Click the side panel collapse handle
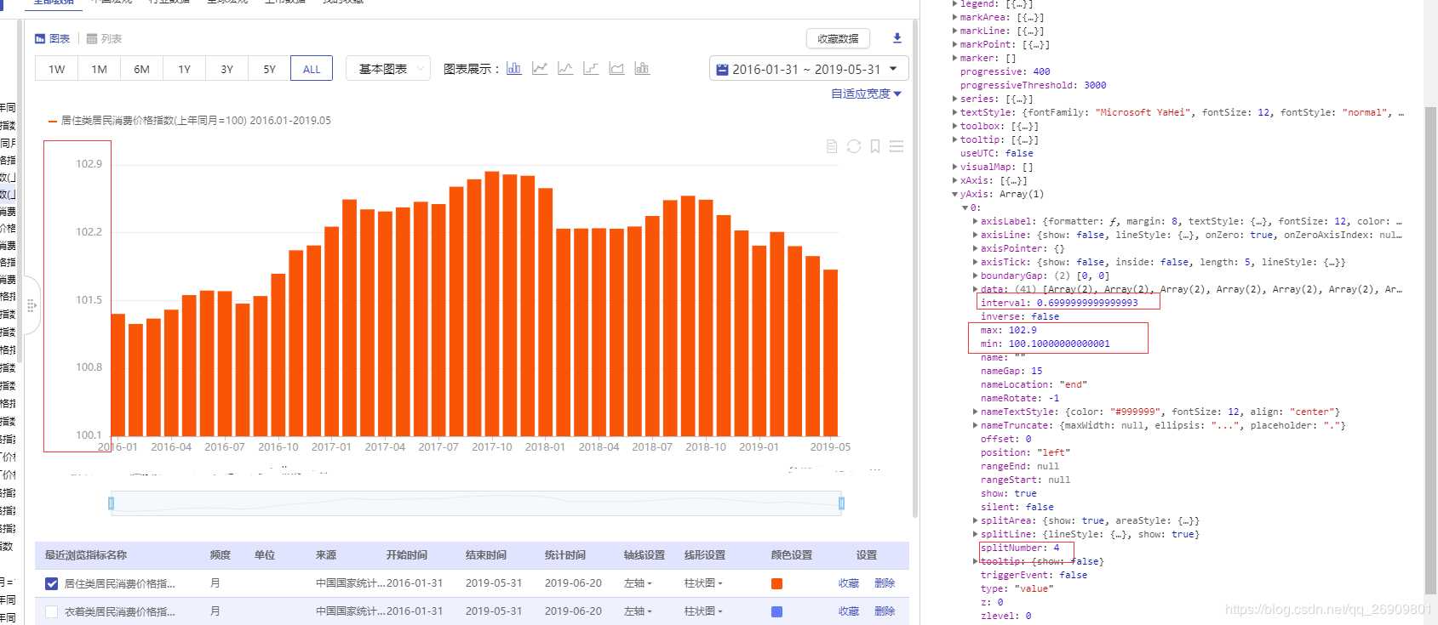This screenshot has width=1438, height=625. click(32, 304)
